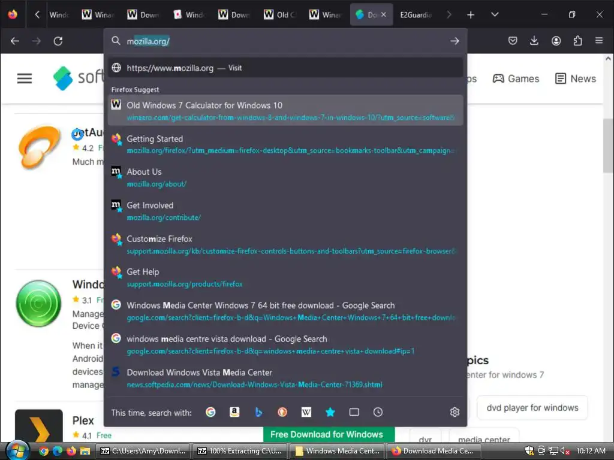Open the Firefox account icon

556,41
